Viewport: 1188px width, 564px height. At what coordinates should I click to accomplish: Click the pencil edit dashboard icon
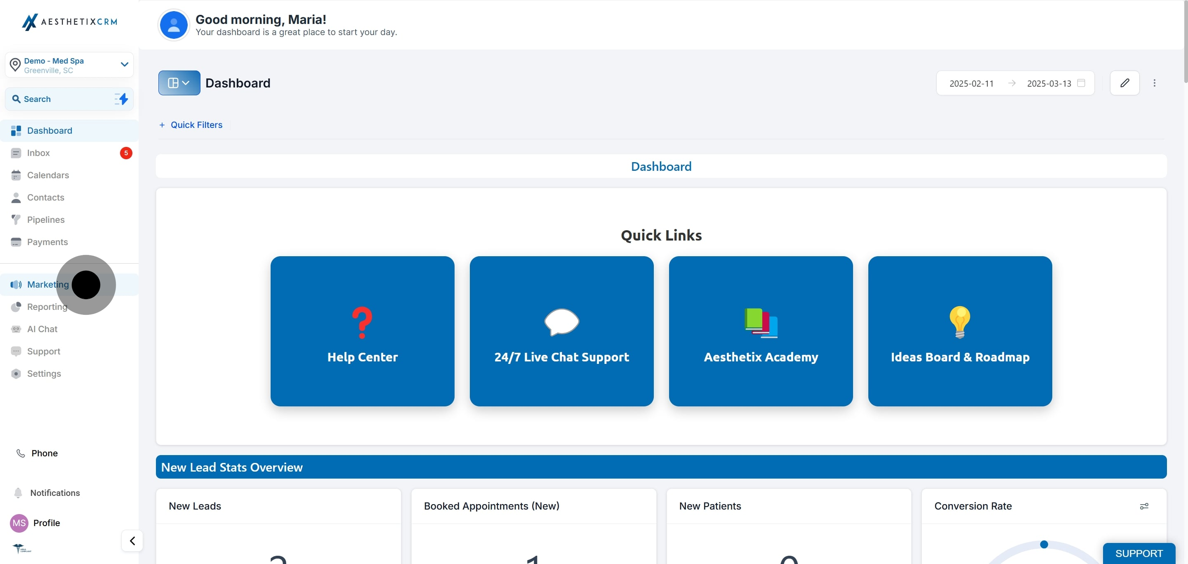(x=1124, y=83)
